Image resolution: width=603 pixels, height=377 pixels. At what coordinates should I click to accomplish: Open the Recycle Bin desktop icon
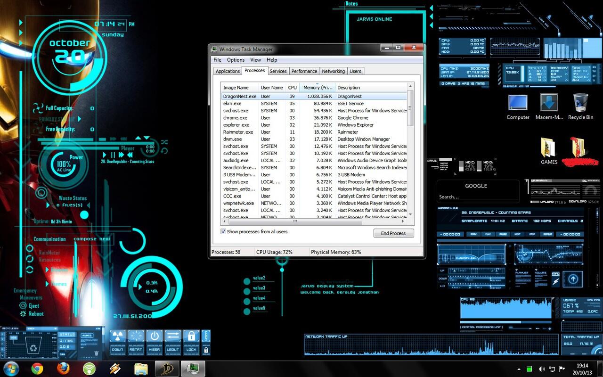point(580,107)
